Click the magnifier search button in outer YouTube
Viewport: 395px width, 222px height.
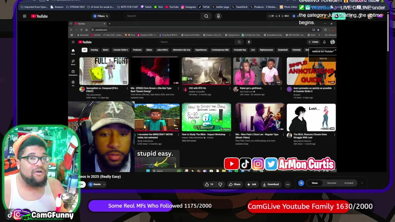click(x=206, y=16)
